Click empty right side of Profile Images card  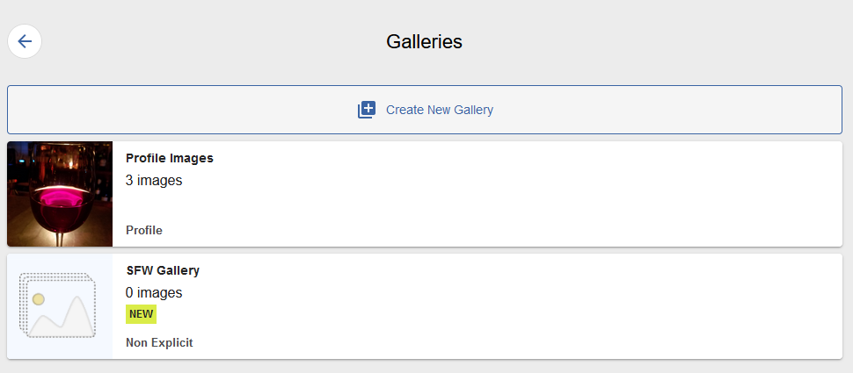pyautogui.click(x=616, y=194)
